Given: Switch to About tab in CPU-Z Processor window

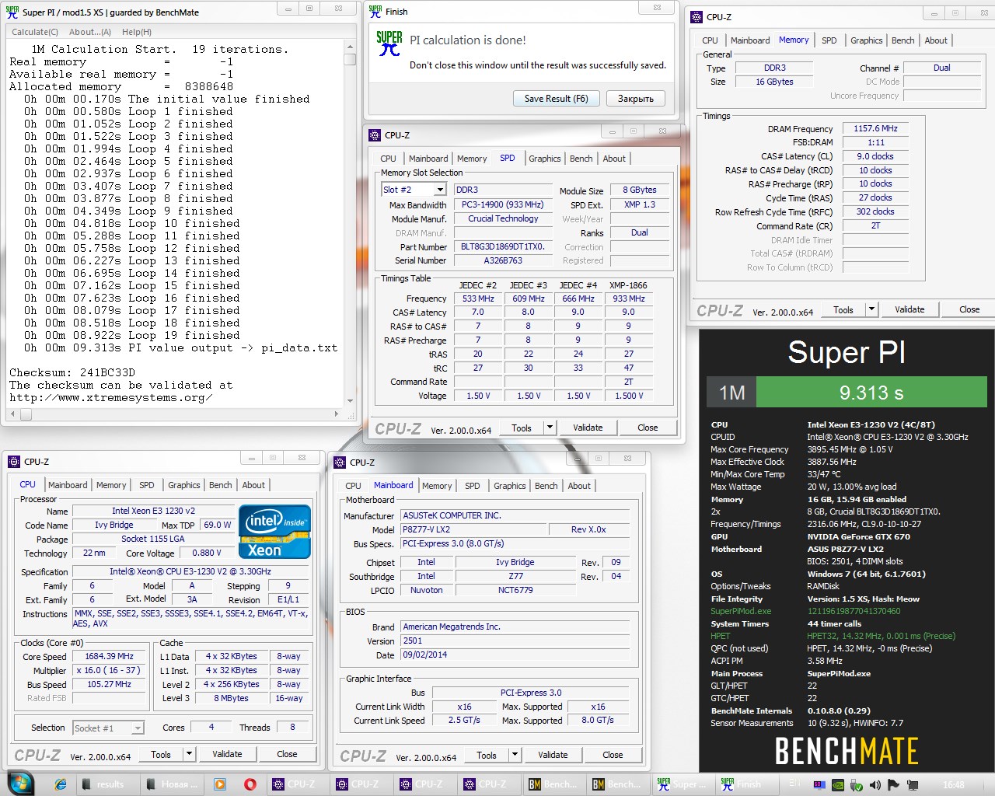Looking at the screenshot, I should pos(253,485).
